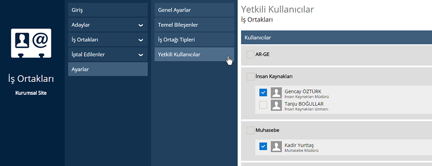432x166 pixels.
Task: Open Genel Ayarlar submenu item
Action: [x=194, y=10]
